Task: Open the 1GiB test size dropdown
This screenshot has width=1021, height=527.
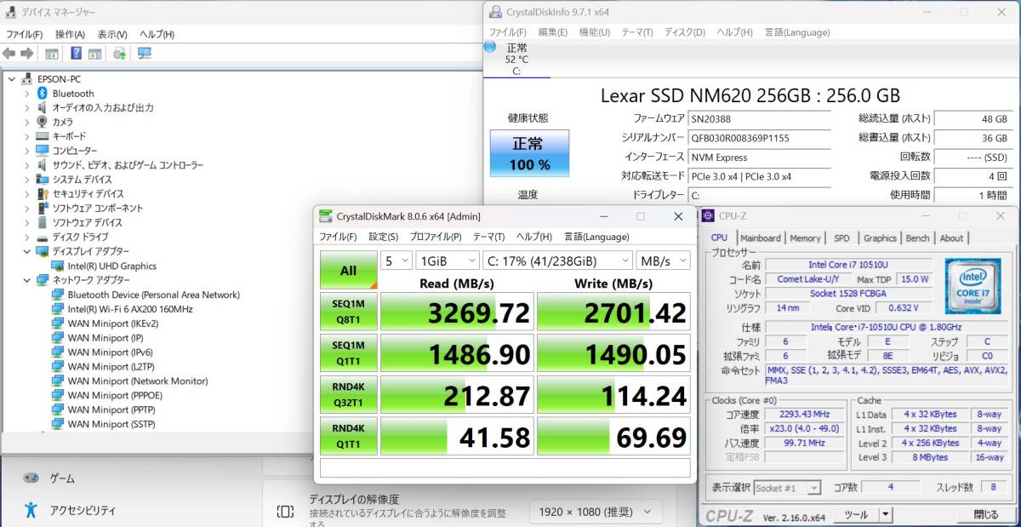Action: pyautogui.click(x=446, y=261)
